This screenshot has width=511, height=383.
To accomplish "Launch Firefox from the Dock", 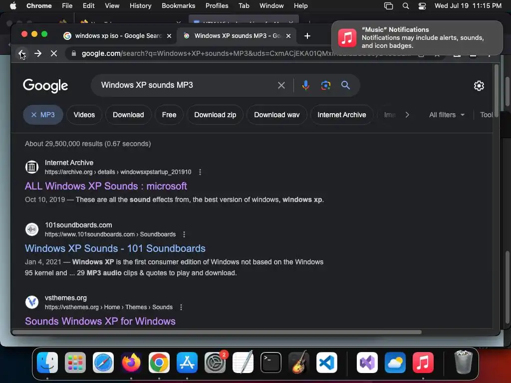I will [x=131, y=363].
